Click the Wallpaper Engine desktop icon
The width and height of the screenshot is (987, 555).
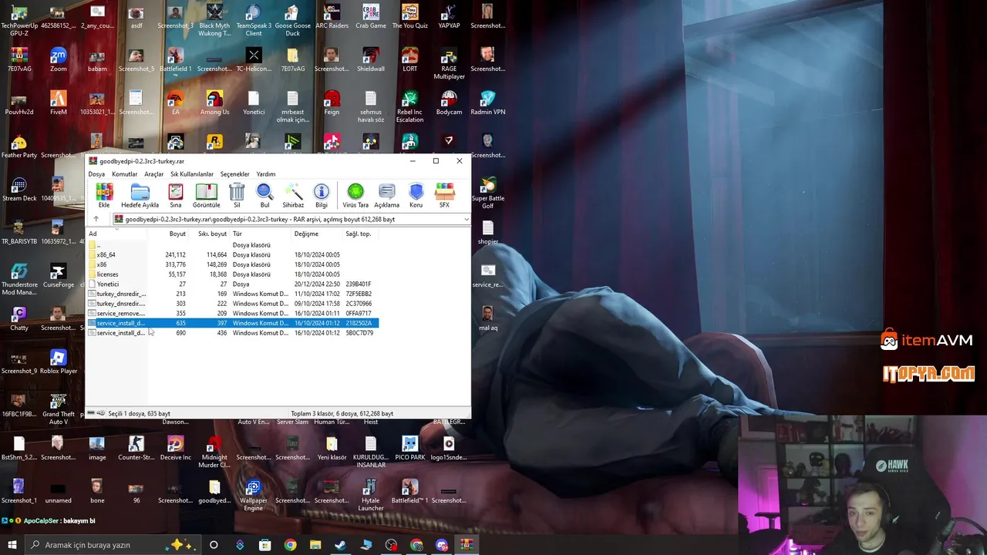pyautogui.click(x=253, y=496)
